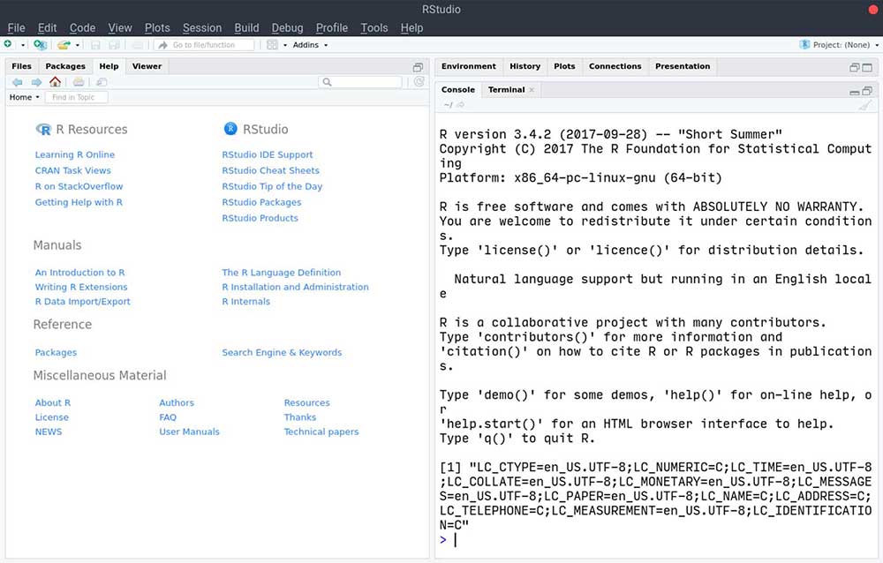
Task: Navigate forward in the Help pane
Action: point(36,82)
